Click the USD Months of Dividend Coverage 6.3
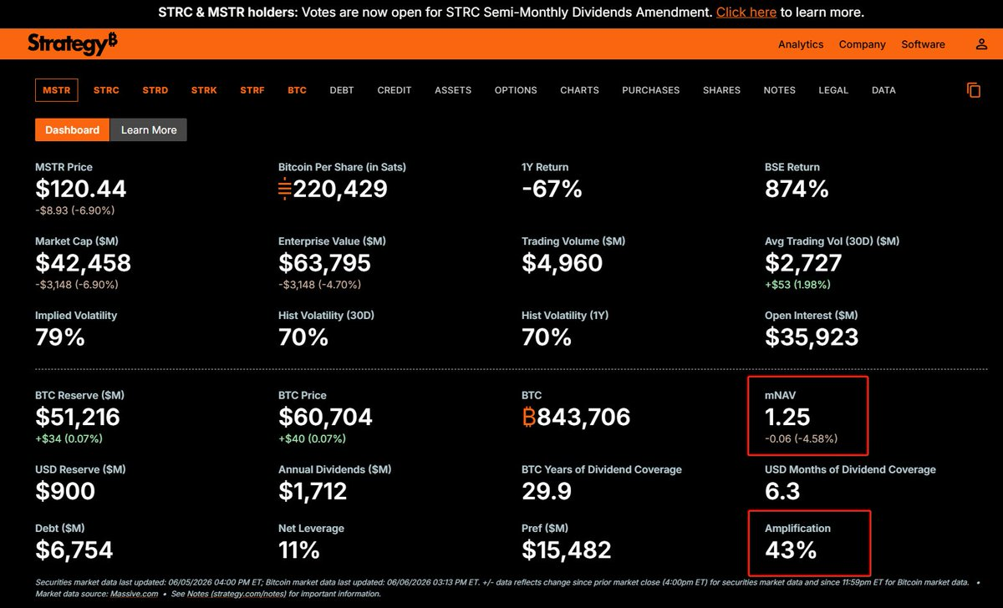The width and height of the screenshot is (1003, 608). (782, 491)
